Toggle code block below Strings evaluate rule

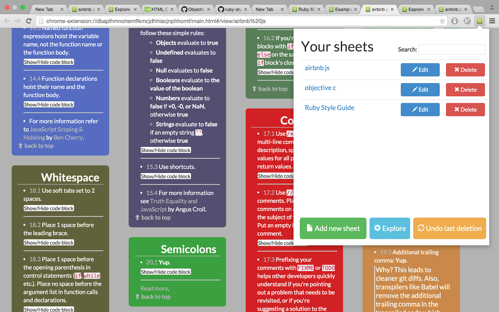pyautogui.click(x=166, y=150)
